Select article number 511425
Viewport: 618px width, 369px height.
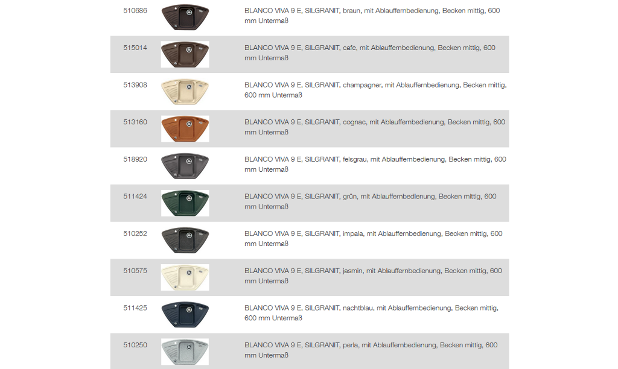[135, 308]
